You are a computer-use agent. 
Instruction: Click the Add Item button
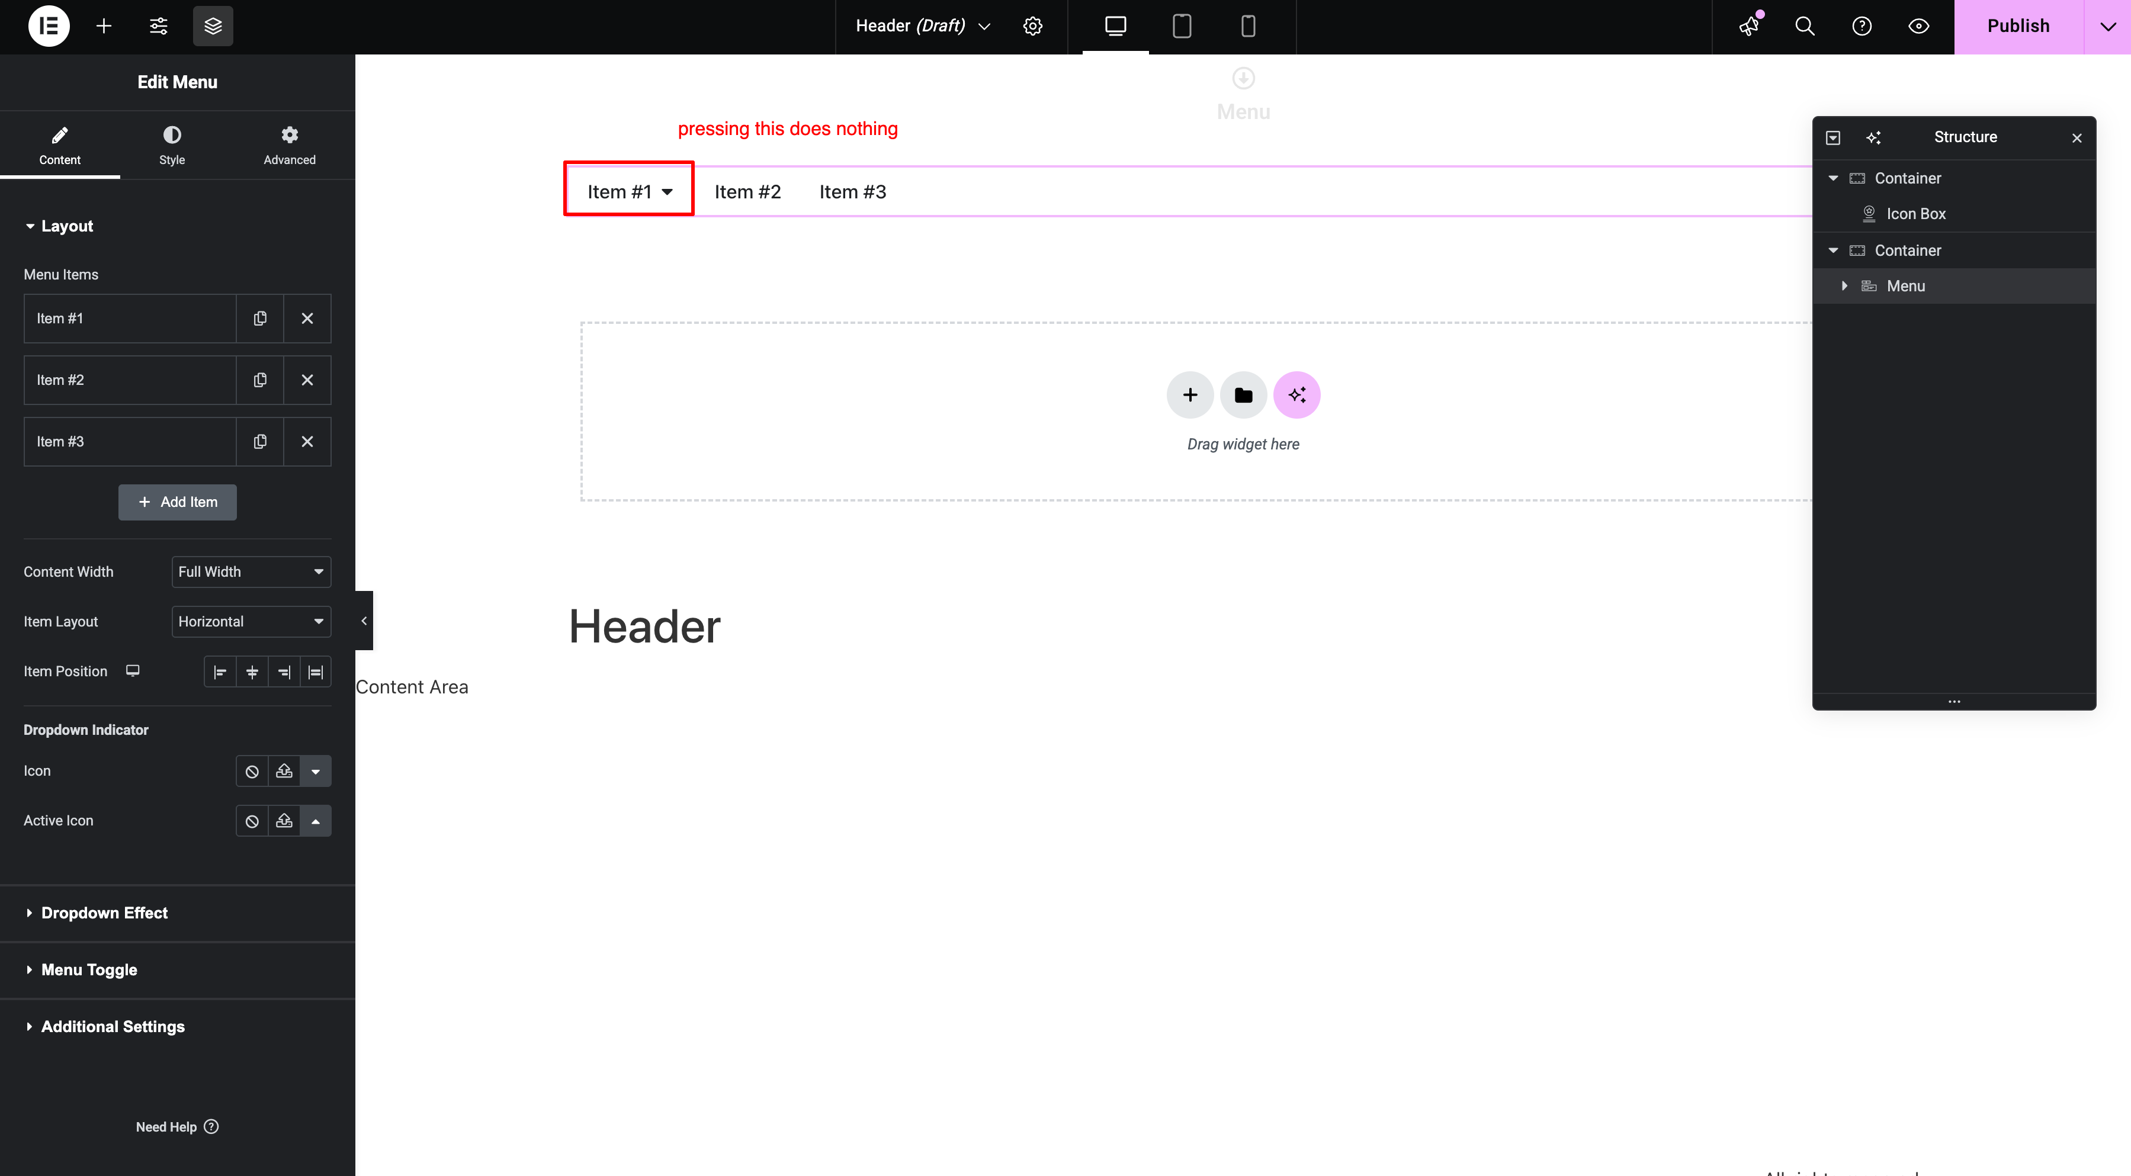177,502
